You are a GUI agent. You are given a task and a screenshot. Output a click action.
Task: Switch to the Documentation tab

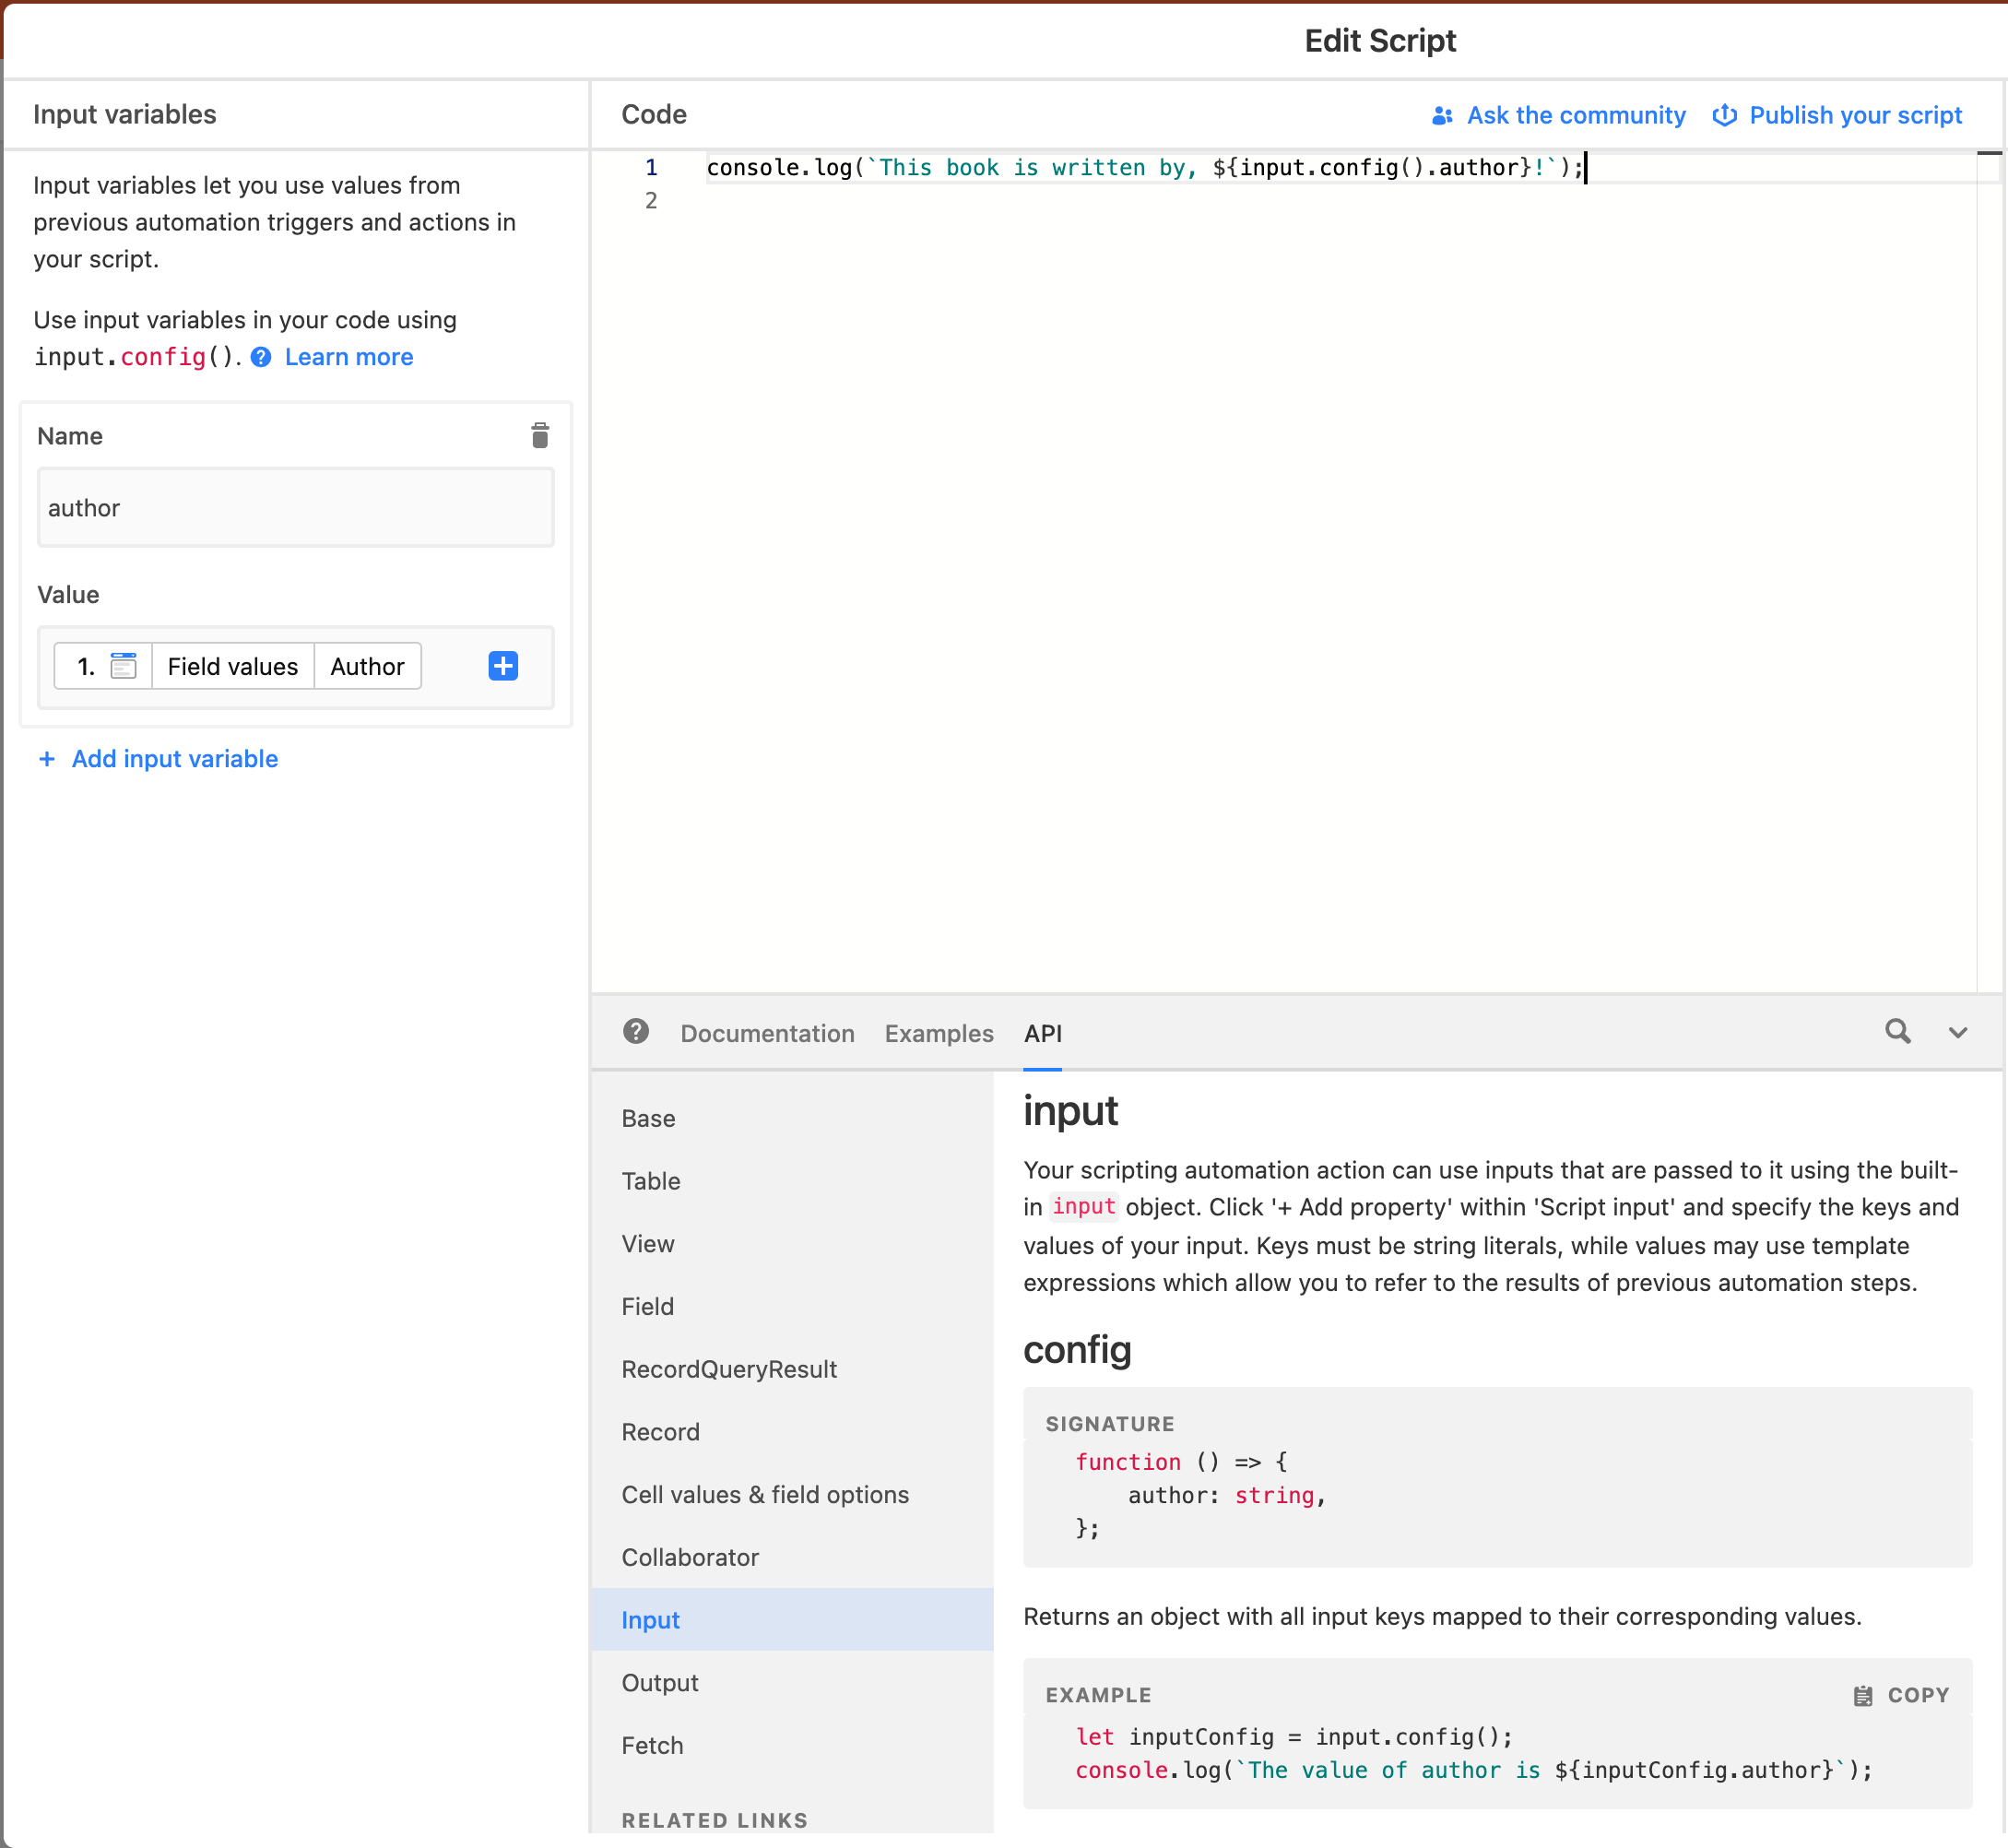pyautogui.click(x=766, y=1033)
